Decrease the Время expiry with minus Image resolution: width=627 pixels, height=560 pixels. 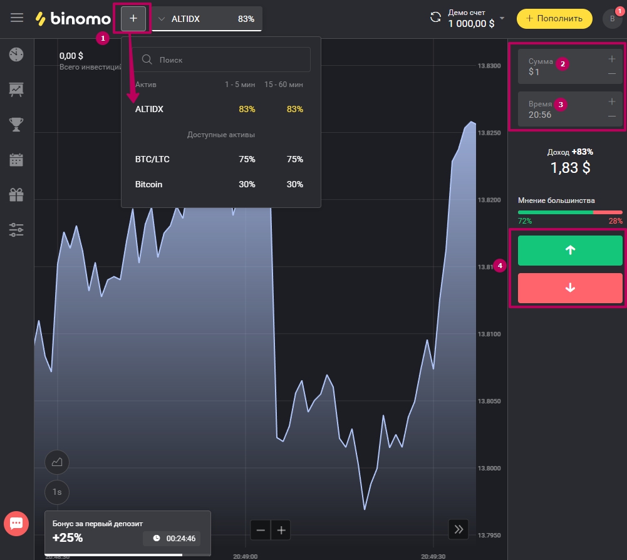pyautogui.click(x=611, y=116)
